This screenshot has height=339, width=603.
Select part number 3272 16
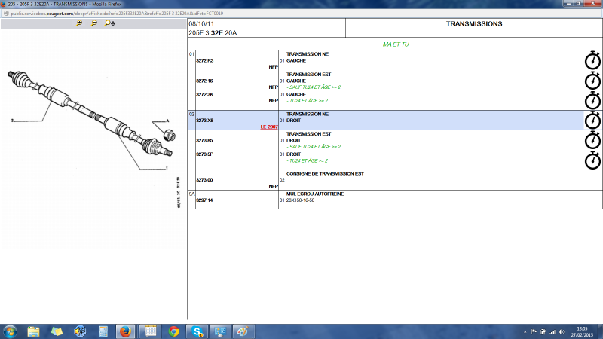click(x=204, y=81)
